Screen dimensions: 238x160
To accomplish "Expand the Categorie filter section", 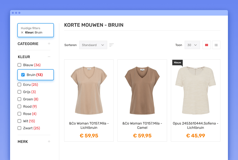I will tap(49, 44).
